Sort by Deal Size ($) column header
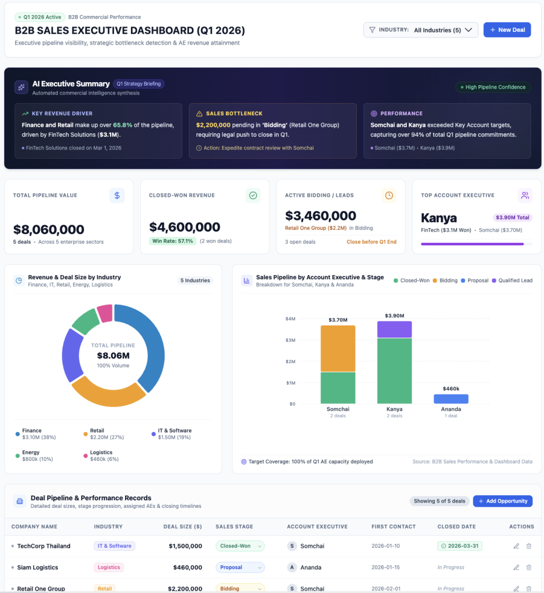Image resolution: width=544 pixels, height=593 pixels. coord(182,526)
